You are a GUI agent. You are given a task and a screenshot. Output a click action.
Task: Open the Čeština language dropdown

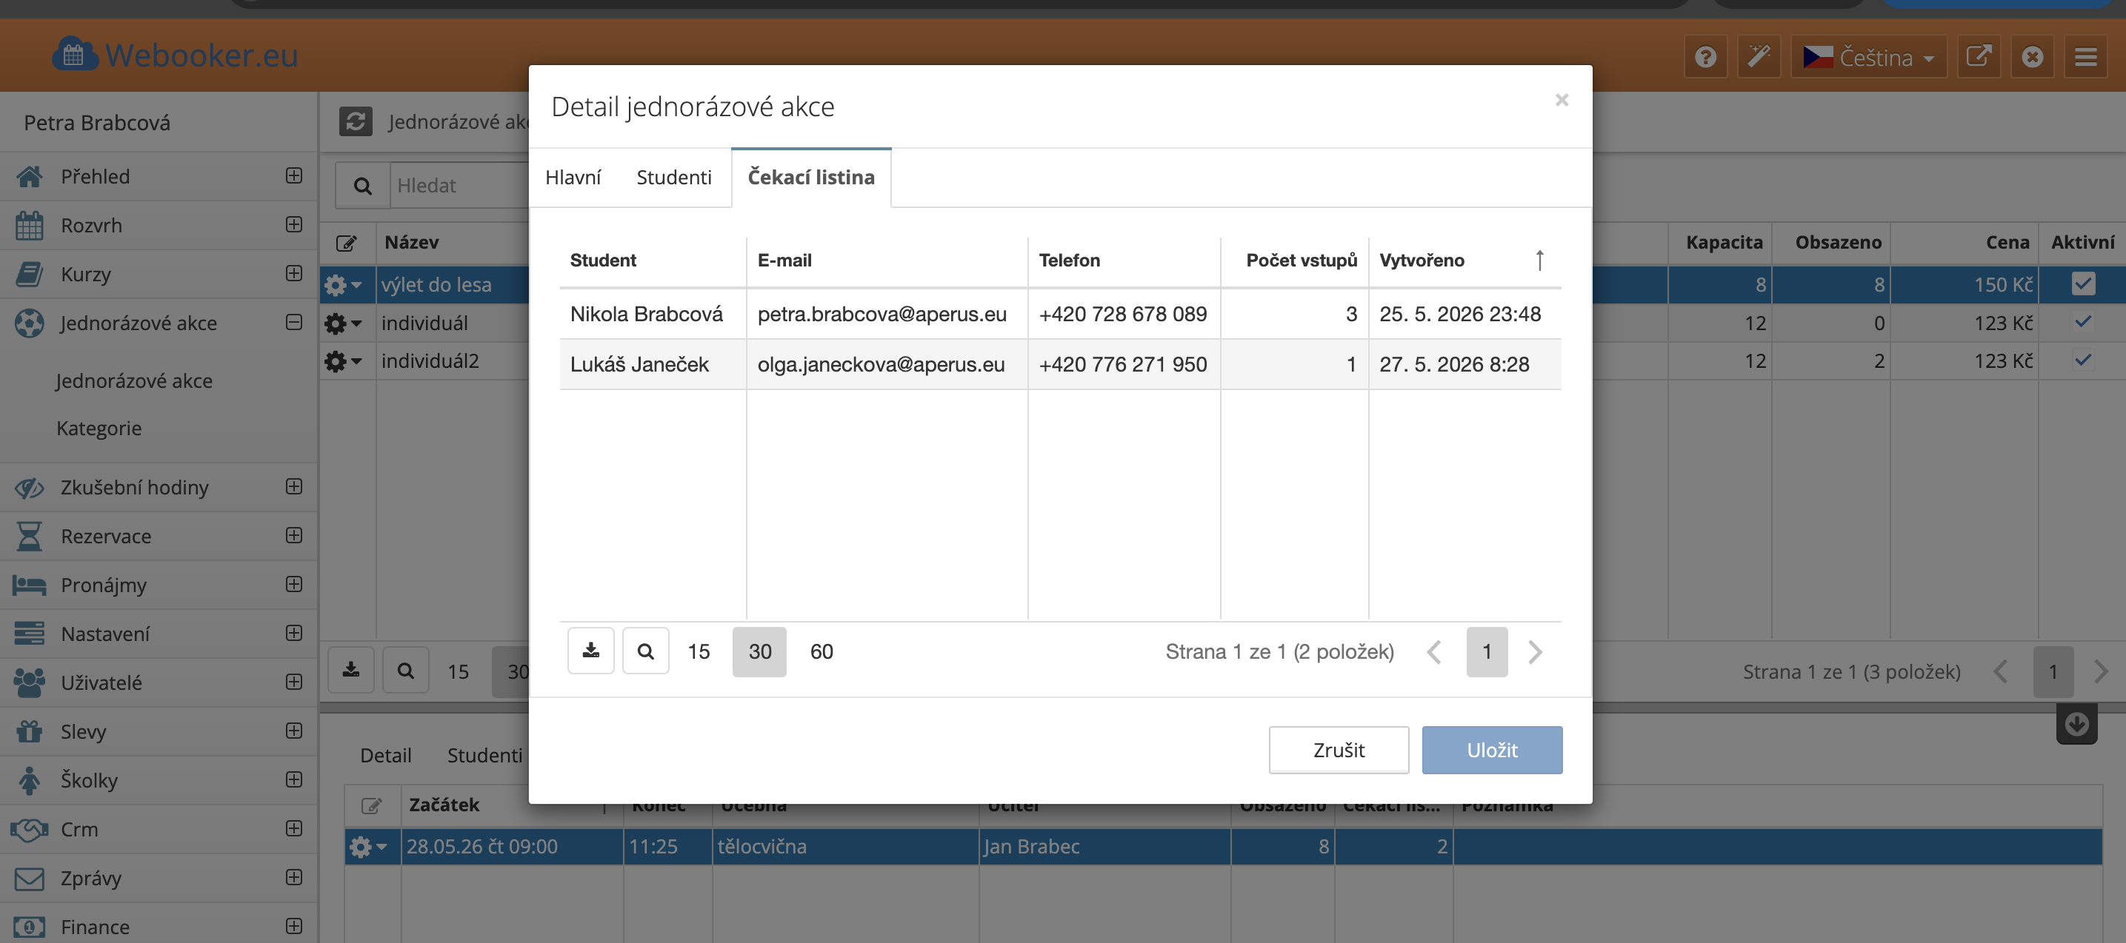click(1868, 57)
